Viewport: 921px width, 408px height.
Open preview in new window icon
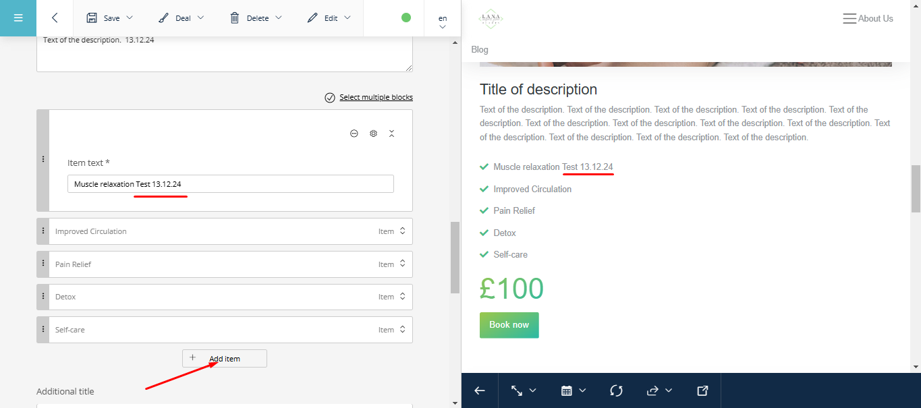[702, 390]
